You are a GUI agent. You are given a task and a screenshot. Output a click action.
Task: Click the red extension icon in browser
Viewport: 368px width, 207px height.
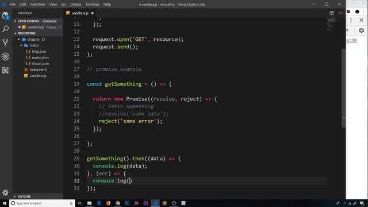(348, 11)
